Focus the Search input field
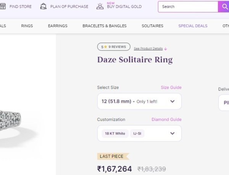 point(188,7)
